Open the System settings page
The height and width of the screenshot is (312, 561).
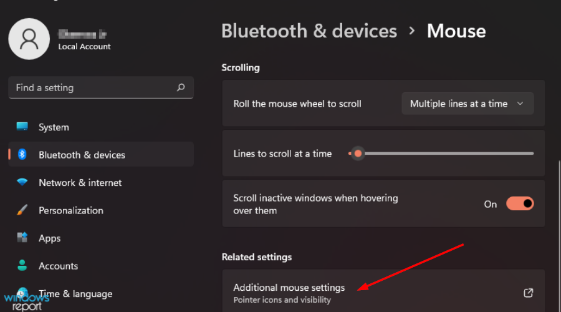[x=54, y=127]
